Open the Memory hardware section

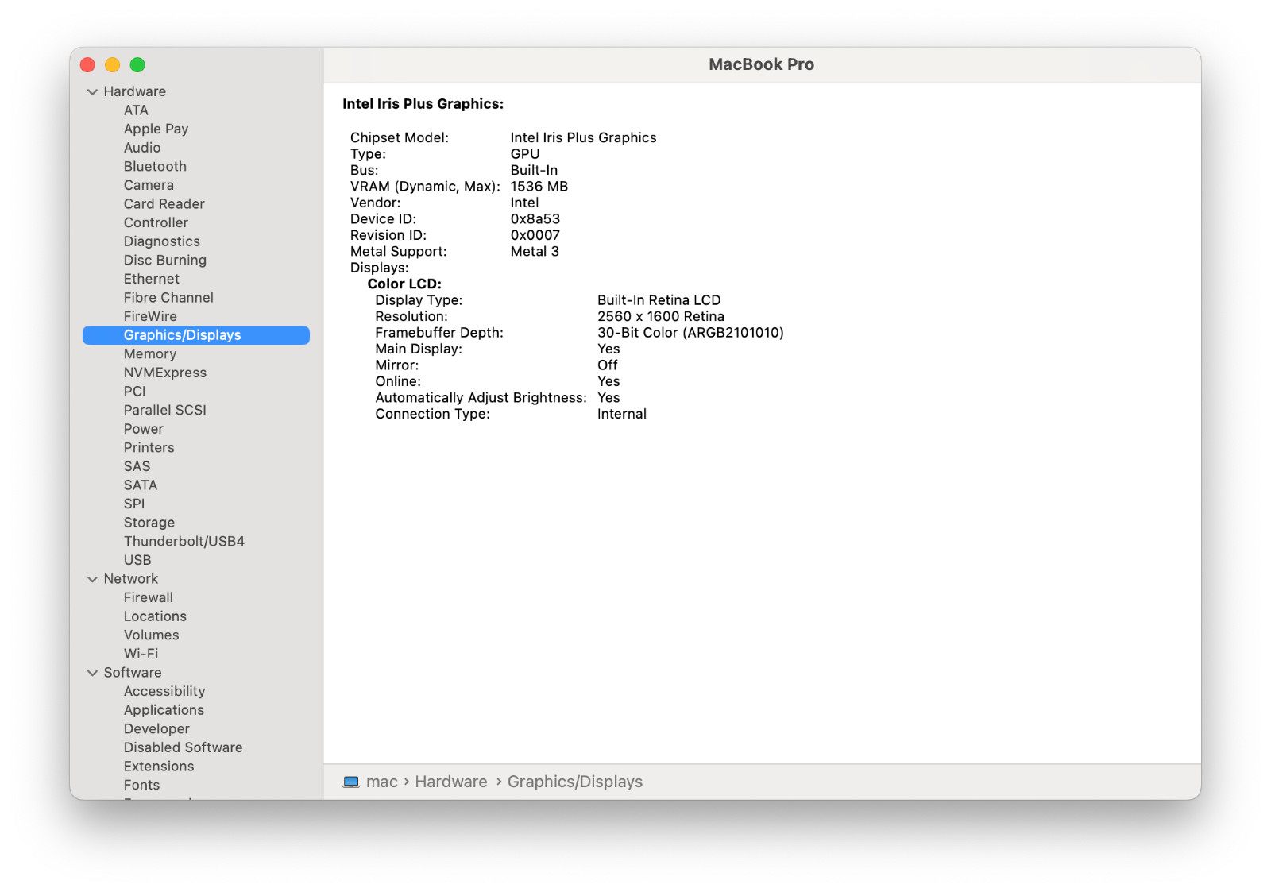[x=149, y=354]
